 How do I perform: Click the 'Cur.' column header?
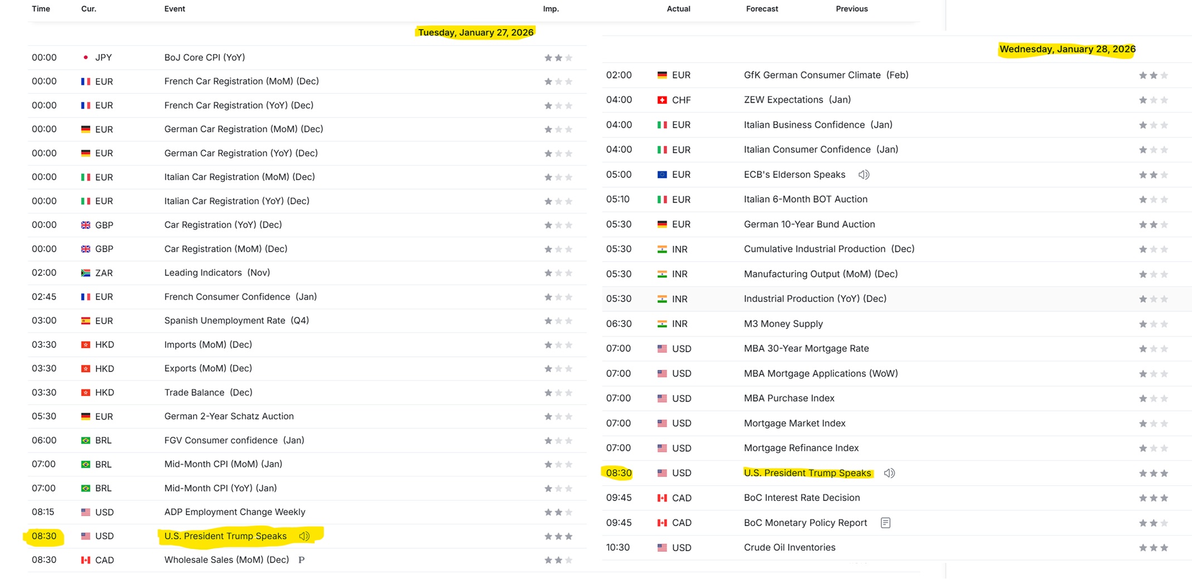[89, 9]
